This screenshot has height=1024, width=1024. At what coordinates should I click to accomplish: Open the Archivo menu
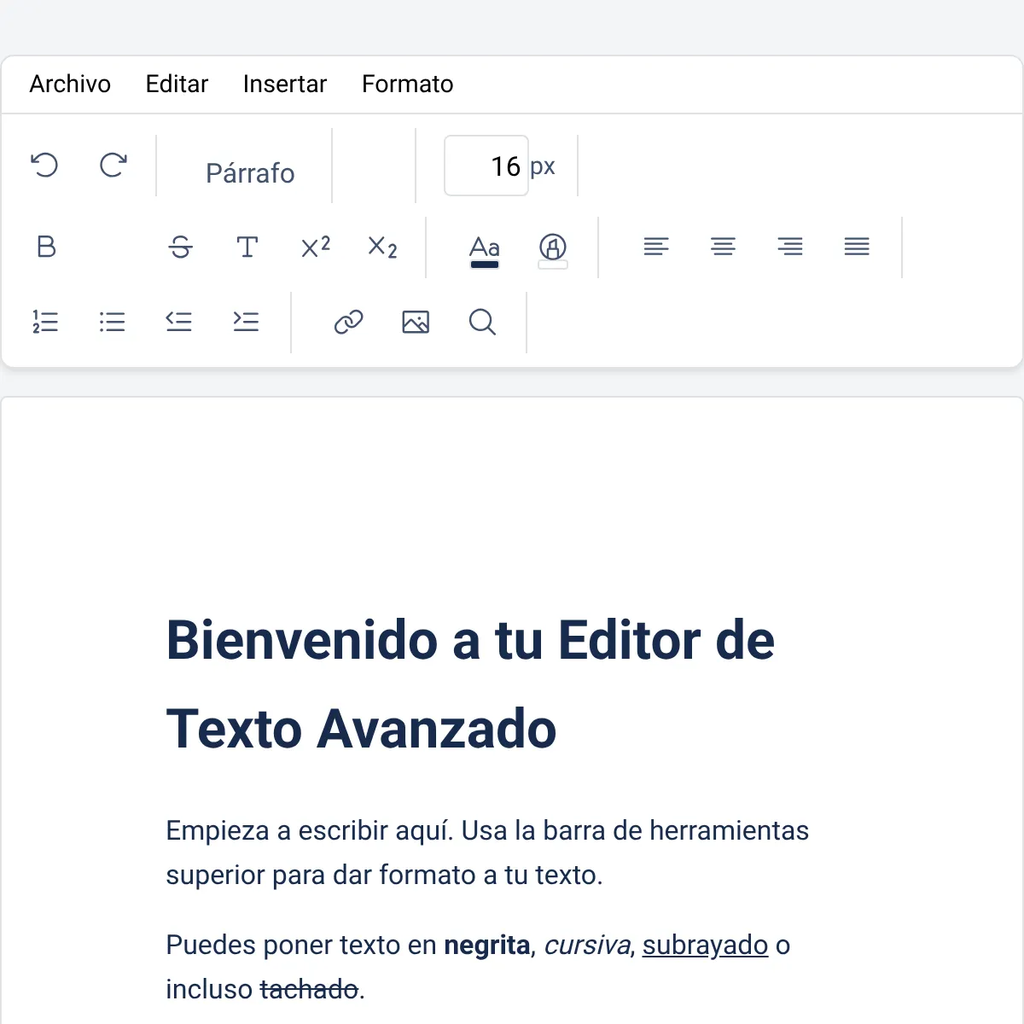coord(70,84)
